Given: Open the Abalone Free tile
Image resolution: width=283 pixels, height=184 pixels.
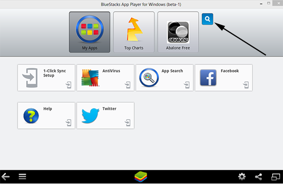Looking at the screenshot, I should coord(178,32).
